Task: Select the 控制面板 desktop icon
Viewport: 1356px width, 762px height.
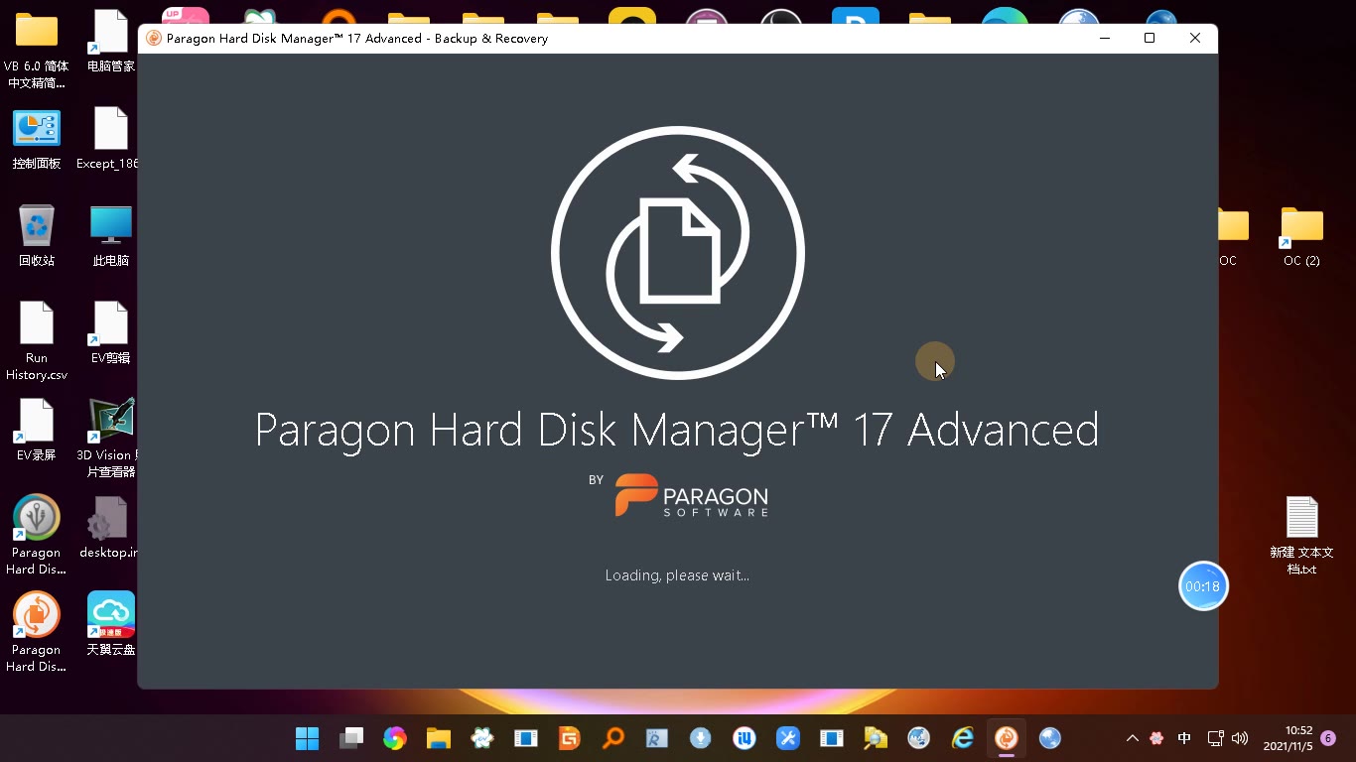Action: pos(37,139)
